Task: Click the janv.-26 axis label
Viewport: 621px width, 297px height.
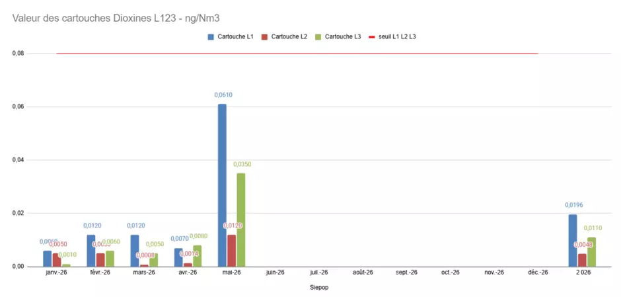Action: click(57, 273)
